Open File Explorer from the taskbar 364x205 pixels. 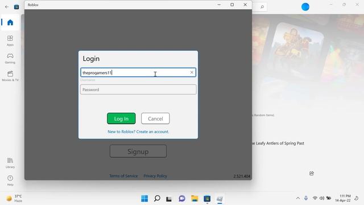(x=195, y=199)
